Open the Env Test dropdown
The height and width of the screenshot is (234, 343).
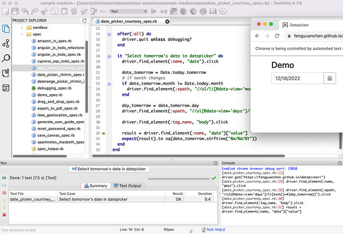(x=128, y=11)
